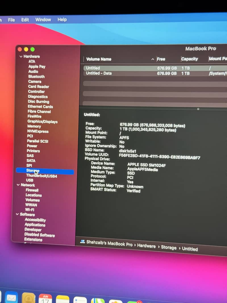Minimize window with yellow button
This screenshot has width=227, height=303.
pos(26,49)
